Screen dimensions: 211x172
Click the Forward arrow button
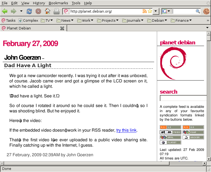point(14,11)
